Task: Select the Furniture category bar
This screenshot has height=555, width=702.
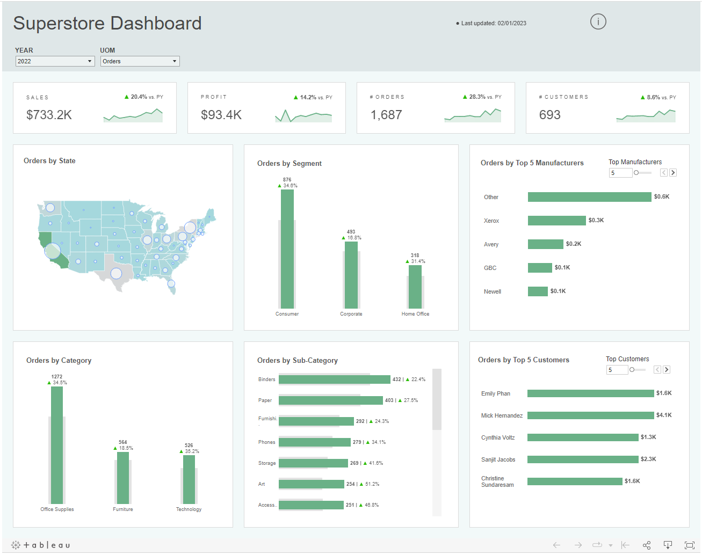Action: click(123, 478)
